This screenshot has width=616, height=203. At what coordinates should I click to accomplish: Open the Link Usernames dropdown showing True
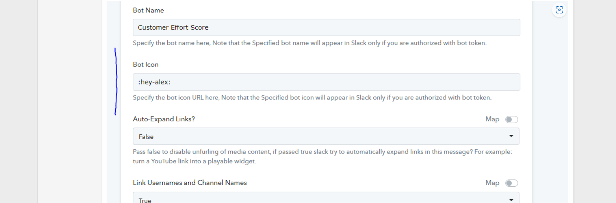coord(326,198)
